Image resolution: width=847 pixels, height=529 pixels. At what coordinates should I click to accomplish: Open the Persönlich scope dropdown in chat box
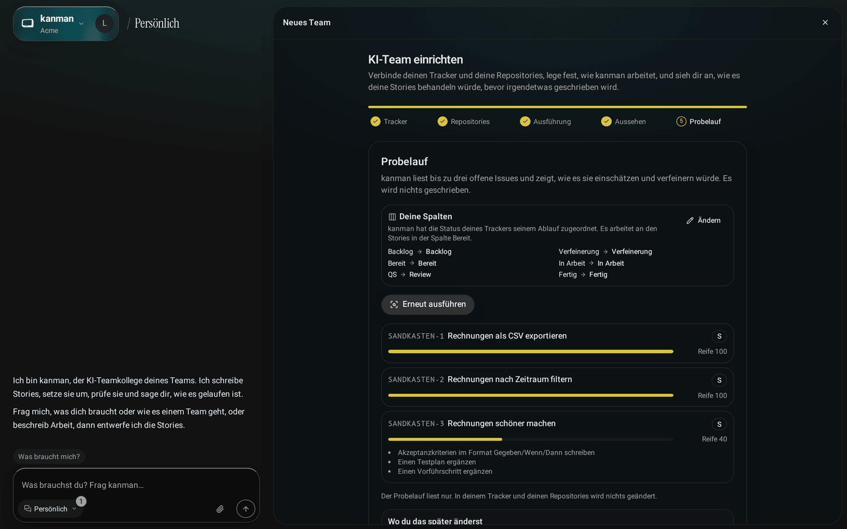(51, 509)
